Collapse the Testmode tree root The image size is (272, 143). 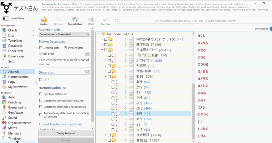(x=98, y=34)
